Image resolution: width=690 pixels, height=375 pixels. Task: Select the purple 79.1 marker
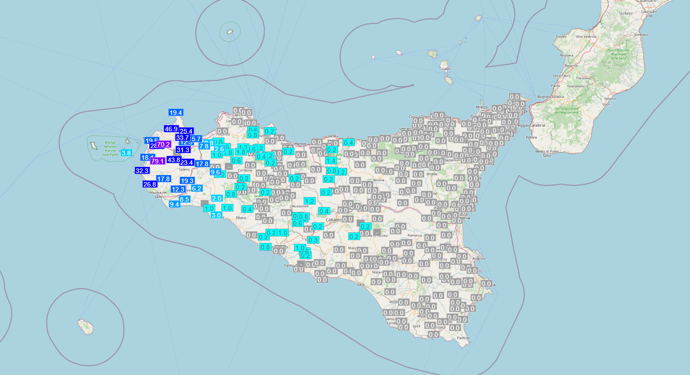158,161
